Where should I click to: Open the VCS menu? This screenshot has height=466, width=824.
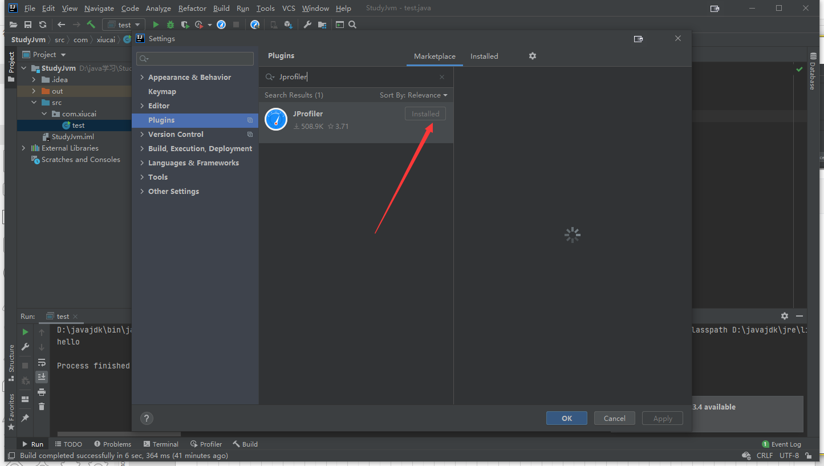click(x=289, y=9)
